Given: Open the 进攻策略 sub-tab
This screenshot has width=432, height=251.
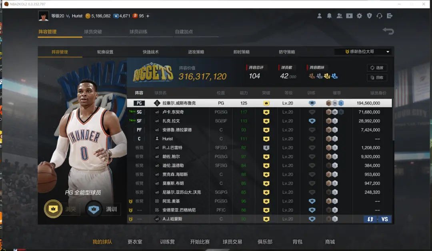Looking at the screenshot, I should pyautogui.click(x=196, y=52).
